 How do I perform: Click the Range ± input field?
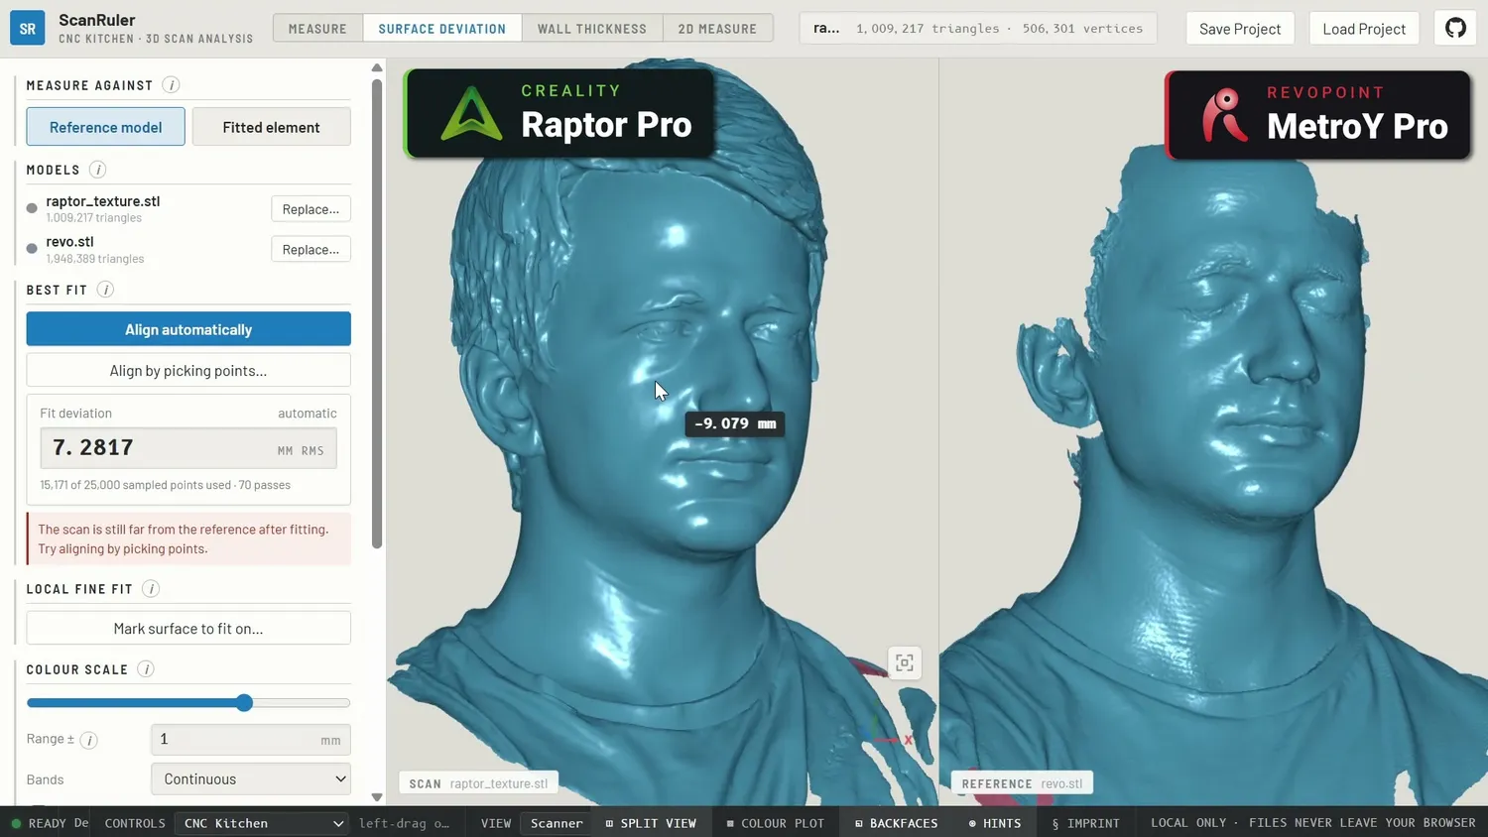pos(251,740)
